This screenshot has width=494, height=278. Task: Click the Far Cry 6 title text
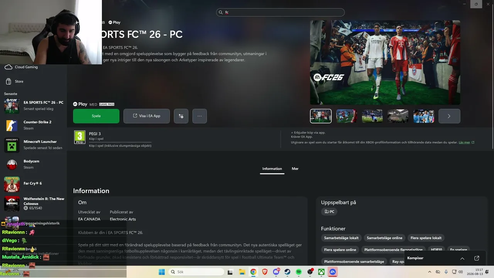pos(33,183)
